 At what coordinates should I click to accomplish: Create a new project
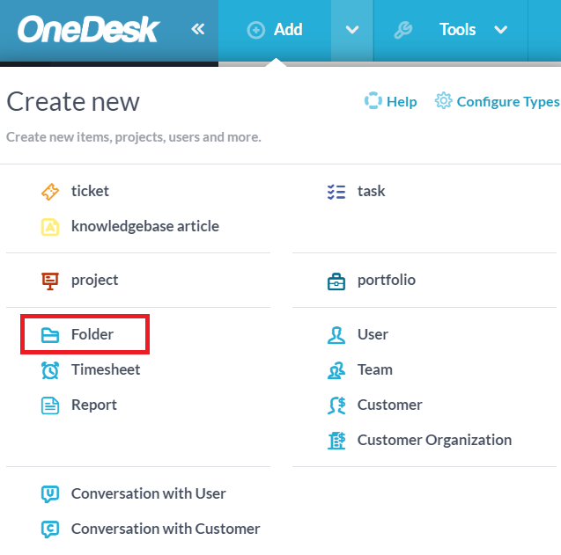tap(94, 281)
